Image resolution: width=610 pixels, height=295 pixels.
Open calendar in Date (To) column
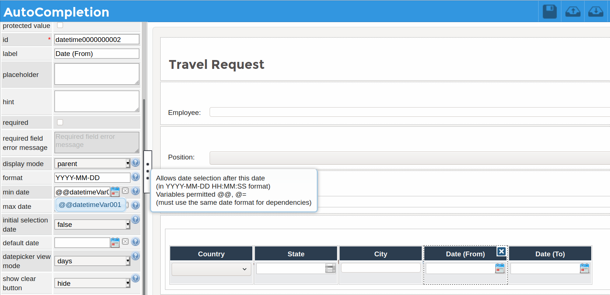[585, 268]
